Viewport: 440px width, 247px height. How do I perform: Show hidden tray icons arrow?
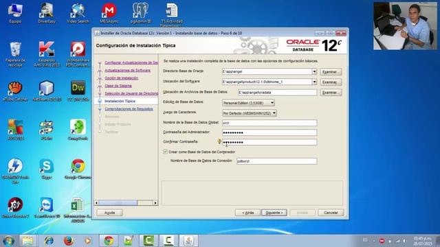coord(374,241)
